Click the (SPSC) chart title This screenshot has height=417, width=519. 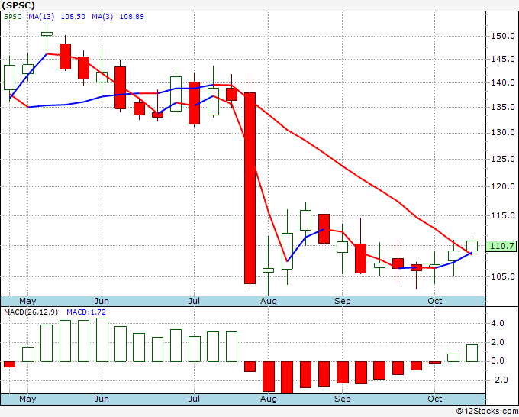[18, 5]
